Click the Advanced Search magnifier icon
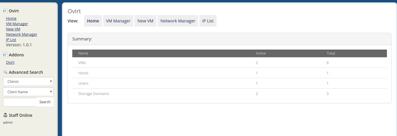 (5, 72)
